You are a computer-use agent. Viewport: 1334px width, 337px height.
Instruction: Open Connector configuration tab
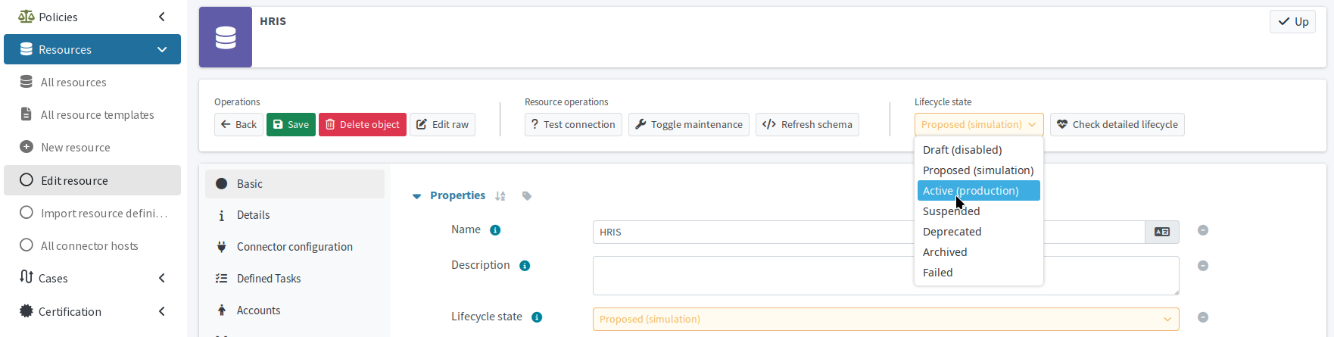pos(295,247)
